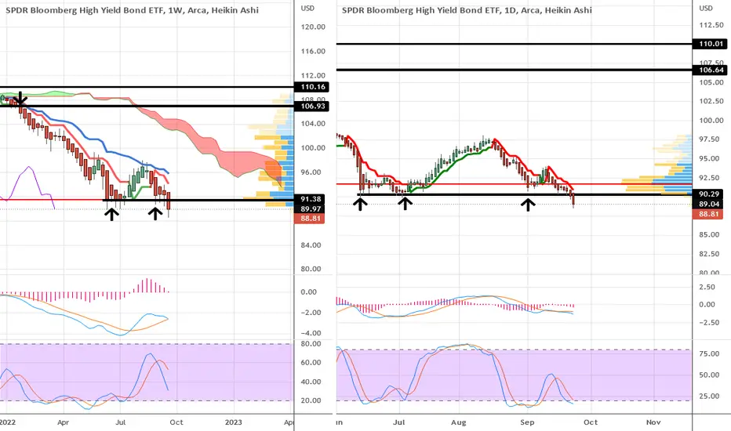731x431 pixels.
Task: Select the 106.64 level label on daily chart
Action: pyautogui.click(x=711, y=70)
